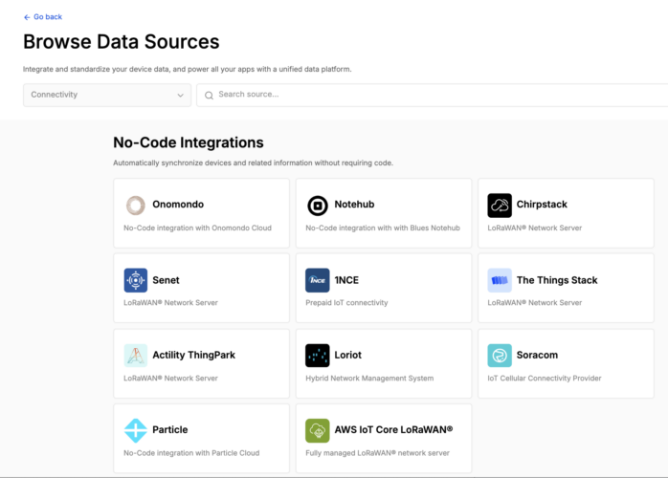This screenshot has height=478, width=668.
Task: Open the AWS IoT Core LoRaWAN card
Action: coord(384,439)
